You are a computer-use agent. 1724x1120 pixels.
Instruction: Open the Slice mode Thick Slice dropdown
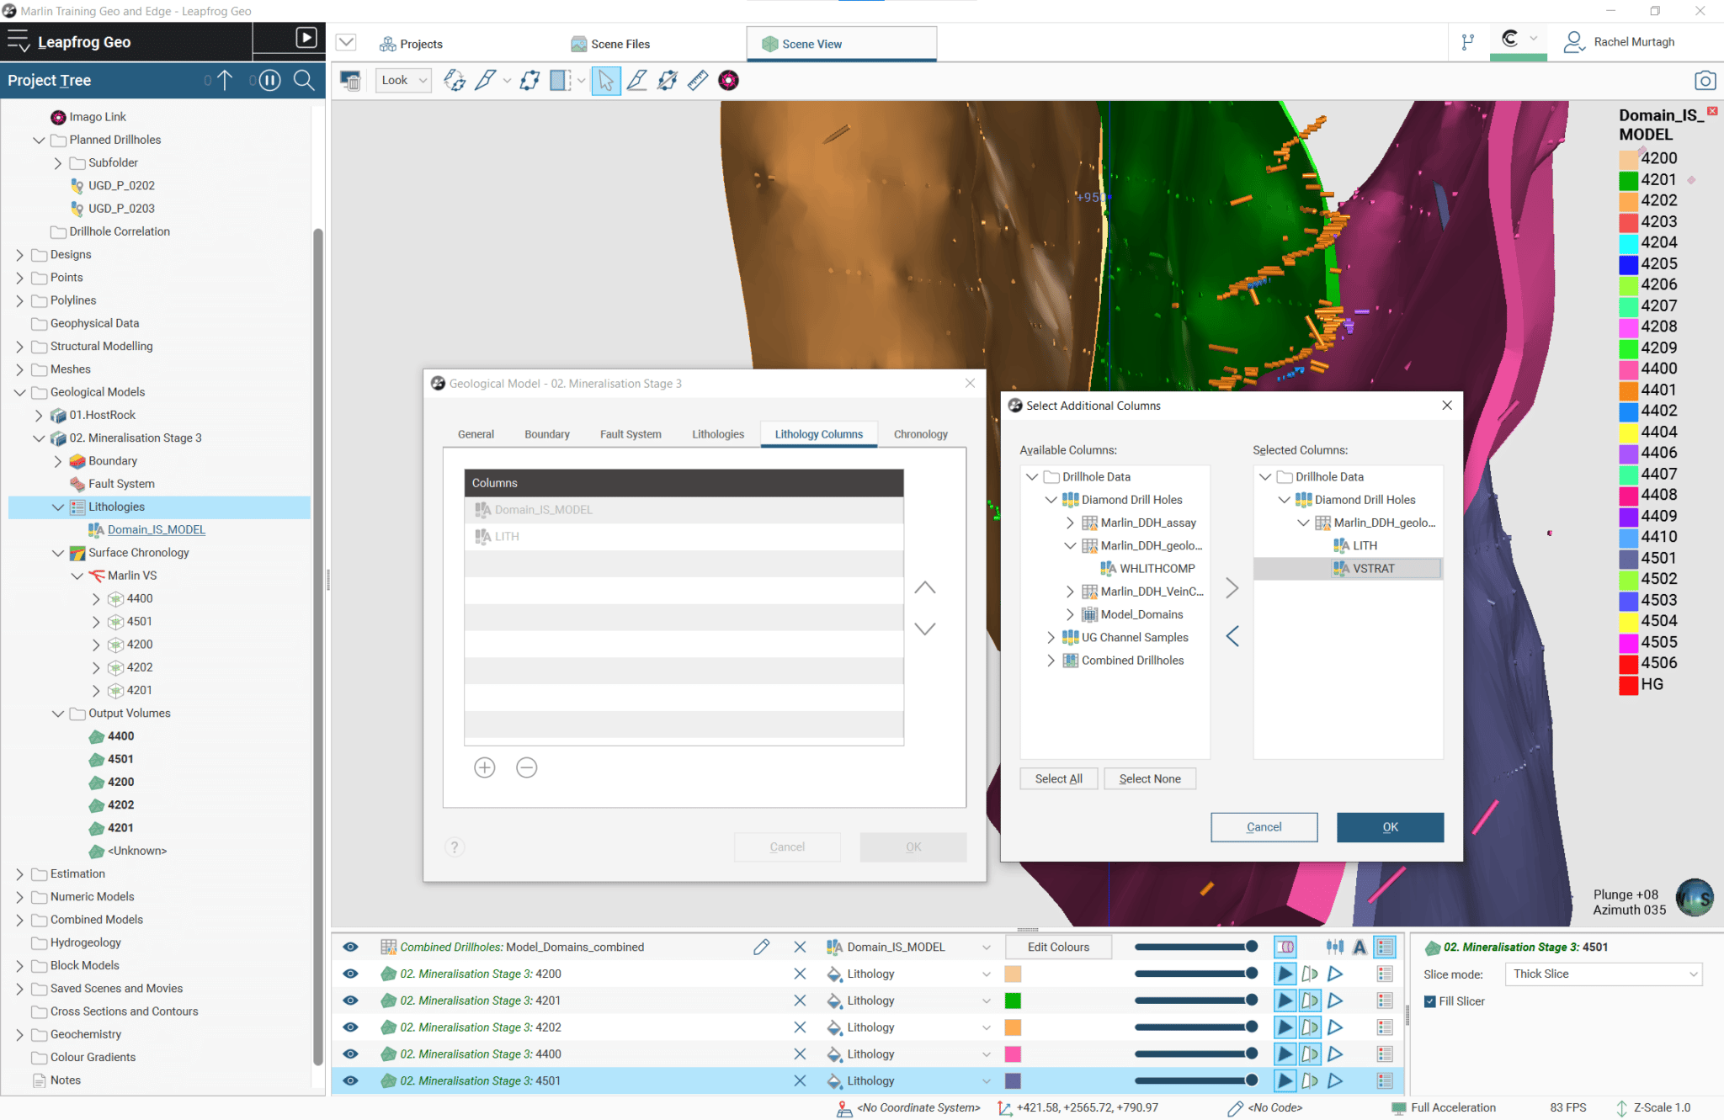tap(1604, 974)
